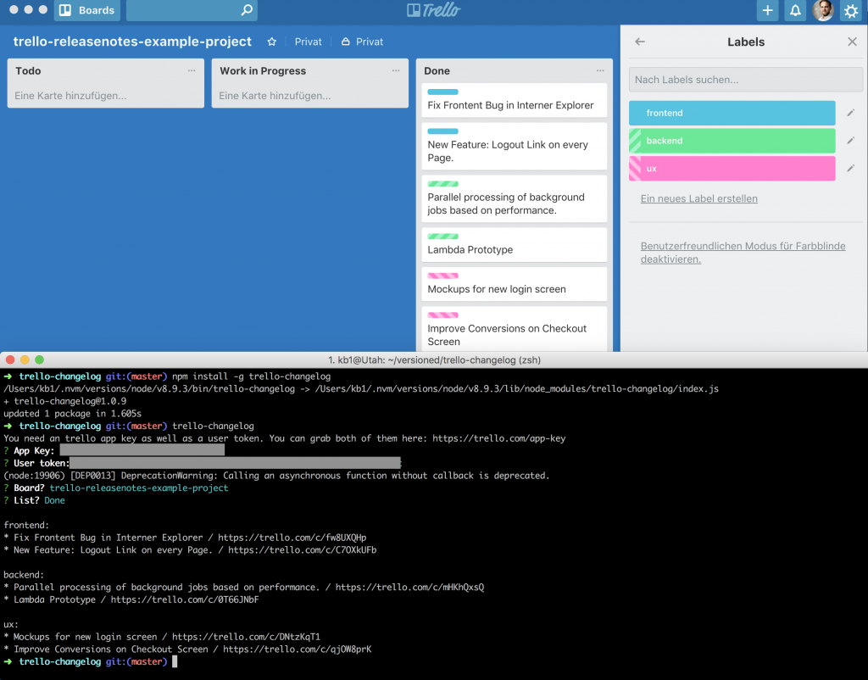Select the green backend label

[732, 141]
